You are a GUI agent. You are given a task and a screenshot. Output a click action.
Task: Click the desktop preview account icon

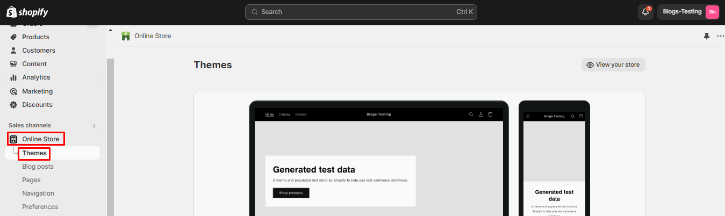point(481,114)
